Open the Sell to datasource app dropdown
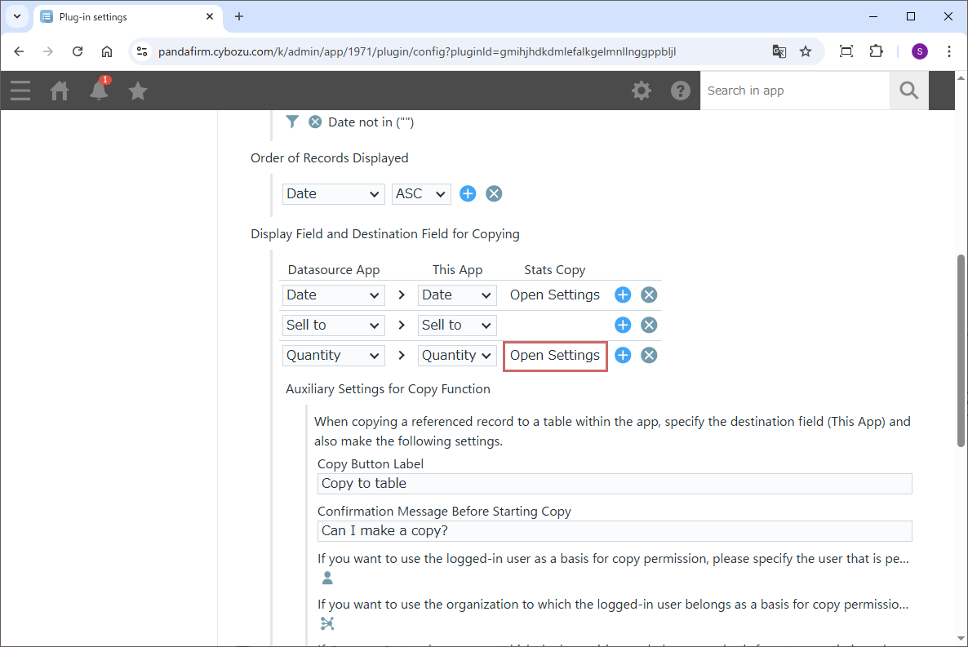Viewport: 968px width, 647px height. pos(333,325)
